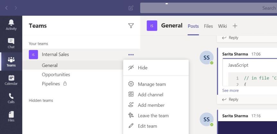
Task: Click the plus icon to add tab
Action: point(235,26)
